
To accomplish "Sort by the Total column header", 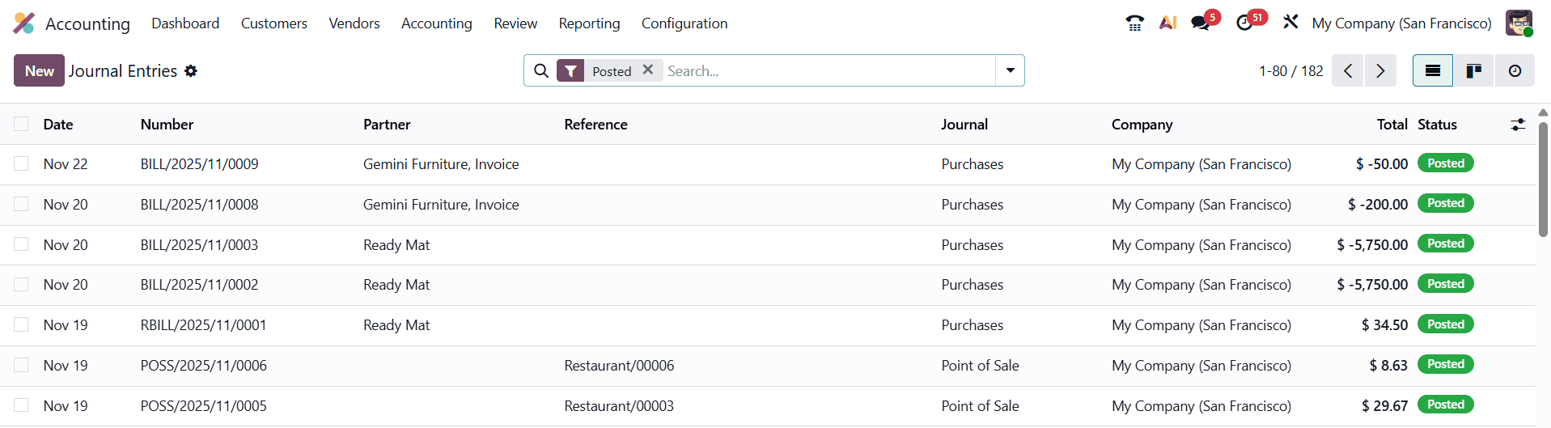I will (1392, 125).
